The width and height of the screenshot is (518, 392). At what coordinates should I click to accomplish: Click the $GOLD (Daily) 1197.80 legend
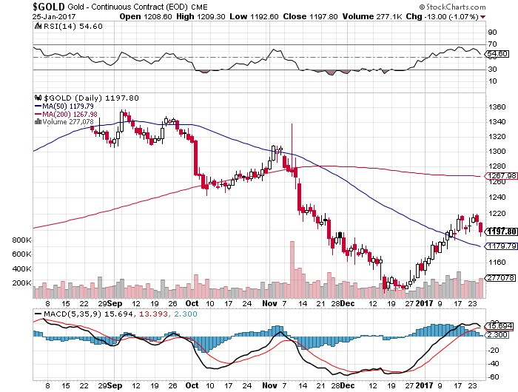click(x=92, y=98)
